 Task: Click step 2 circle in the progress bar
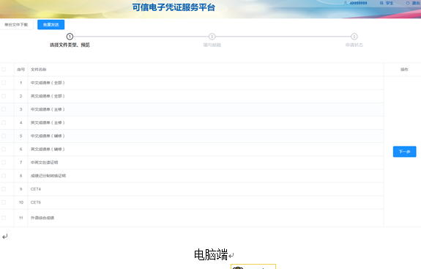(x=212, y=36)
